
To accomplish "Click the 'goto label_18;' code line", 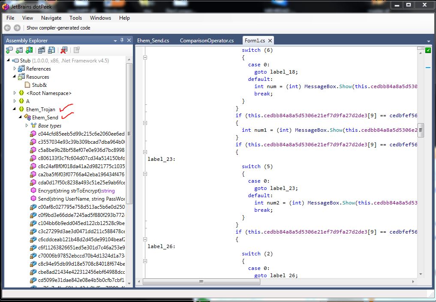I will pos(276,72).
